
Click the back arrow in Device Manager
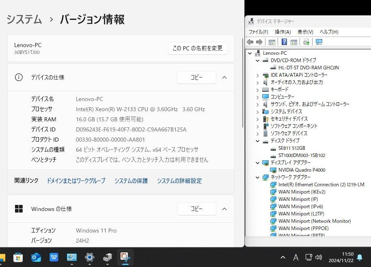(250, 42)
